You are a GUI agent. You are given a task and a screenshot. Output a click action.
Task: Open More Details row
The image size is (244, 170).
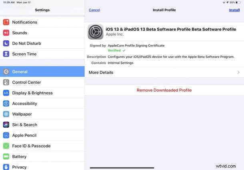pos(164,72)
